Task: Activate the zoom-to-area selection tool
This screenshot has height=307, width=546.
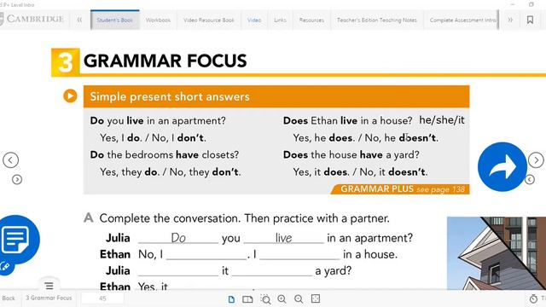Action: pos(265,299)
